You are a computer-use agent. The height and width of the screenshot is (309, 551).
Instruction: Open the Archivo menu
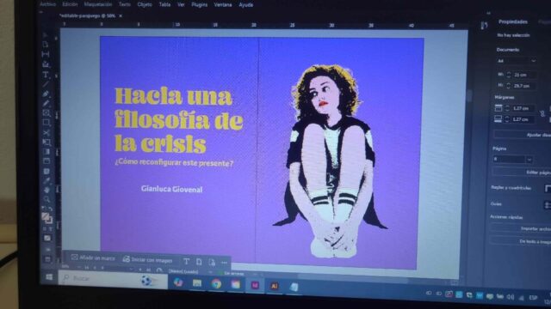click(x=47, y=4)
